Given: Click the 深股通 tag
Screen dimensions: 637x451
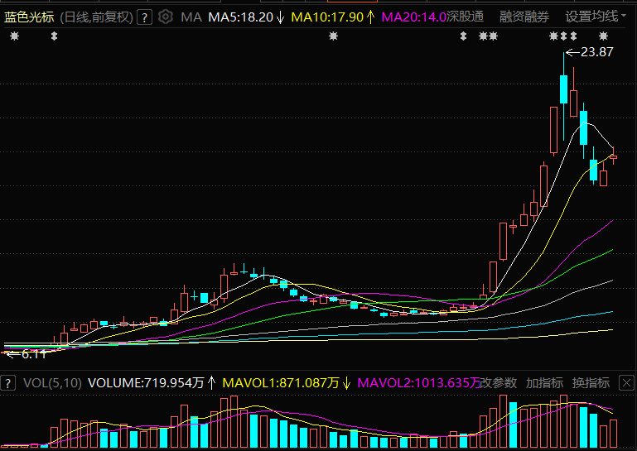Looking at the screenshot, I should click(466, 17).
